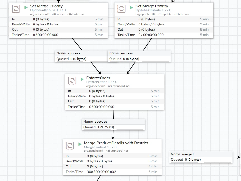Click the left Set Merge Priority processor icon
Viewport: 241px width, 181px height.
click(16, 9)
